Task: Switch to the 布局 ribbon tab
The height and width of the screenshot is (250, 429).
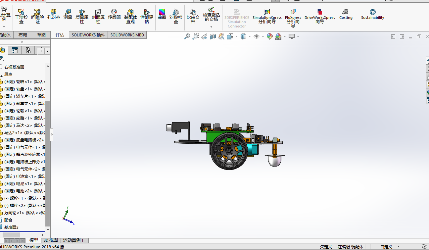Action: click(x=23, y=35)
